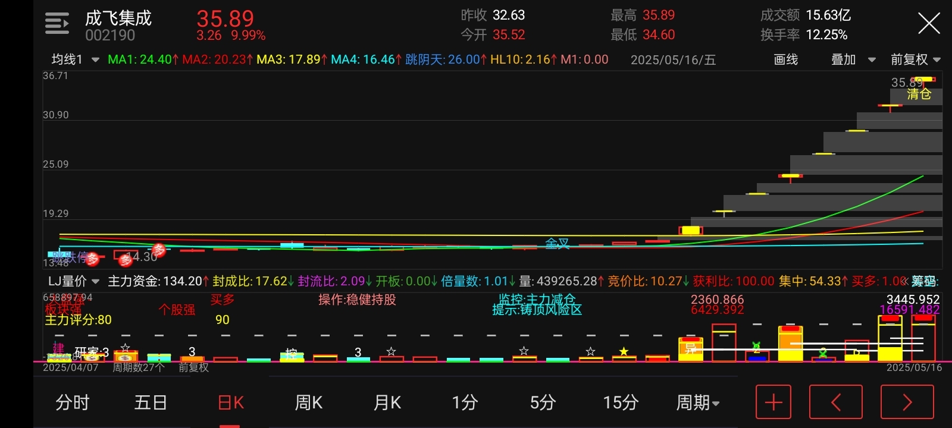Open the 周期 period dropdown
952x428 pixels.
click(x=698, y=403)
